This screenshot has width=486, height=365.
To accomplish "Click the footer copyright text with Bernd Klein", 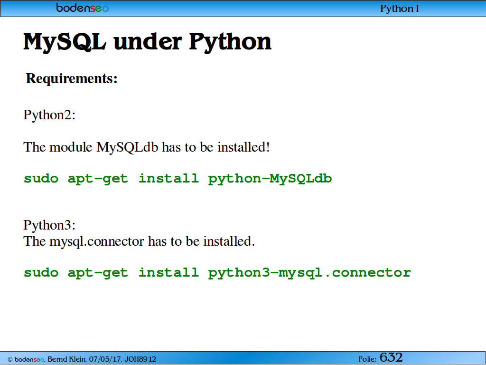I will 82,359.
